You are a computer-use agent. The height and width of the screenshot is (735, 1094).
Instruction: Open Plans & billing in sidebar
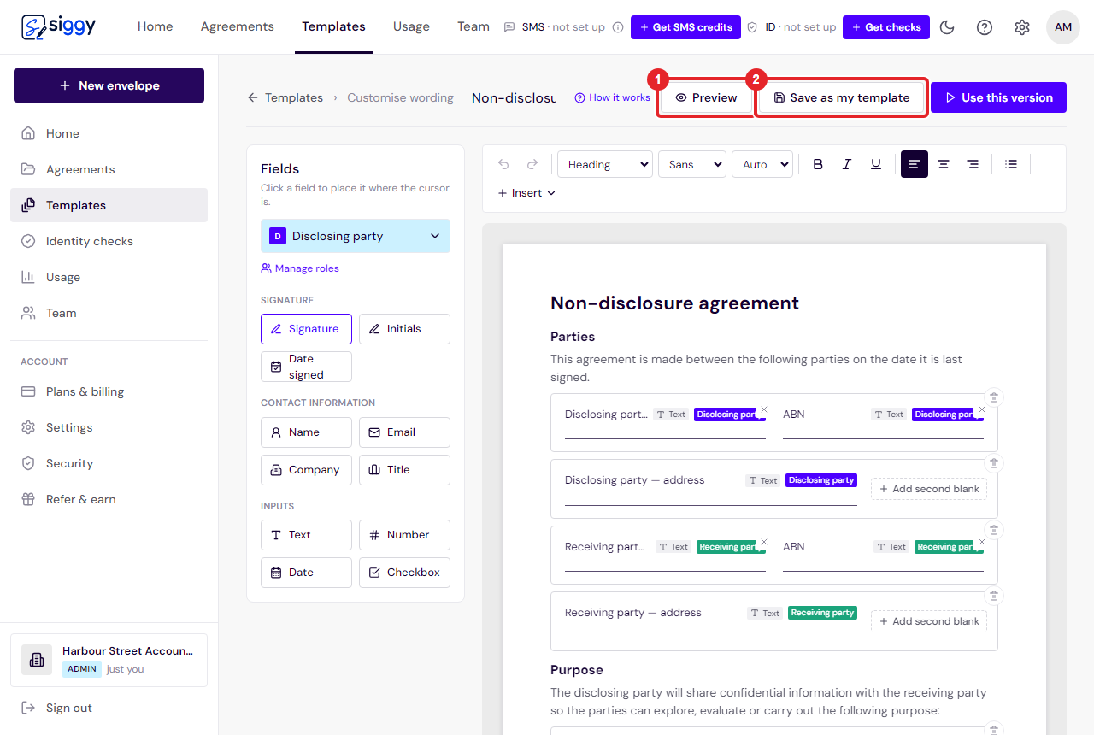(109, 391)
